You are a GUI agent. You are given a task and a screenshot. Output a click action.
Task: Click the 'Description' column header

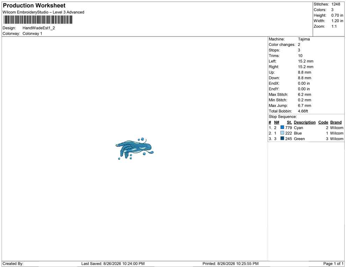click(304, 122)
